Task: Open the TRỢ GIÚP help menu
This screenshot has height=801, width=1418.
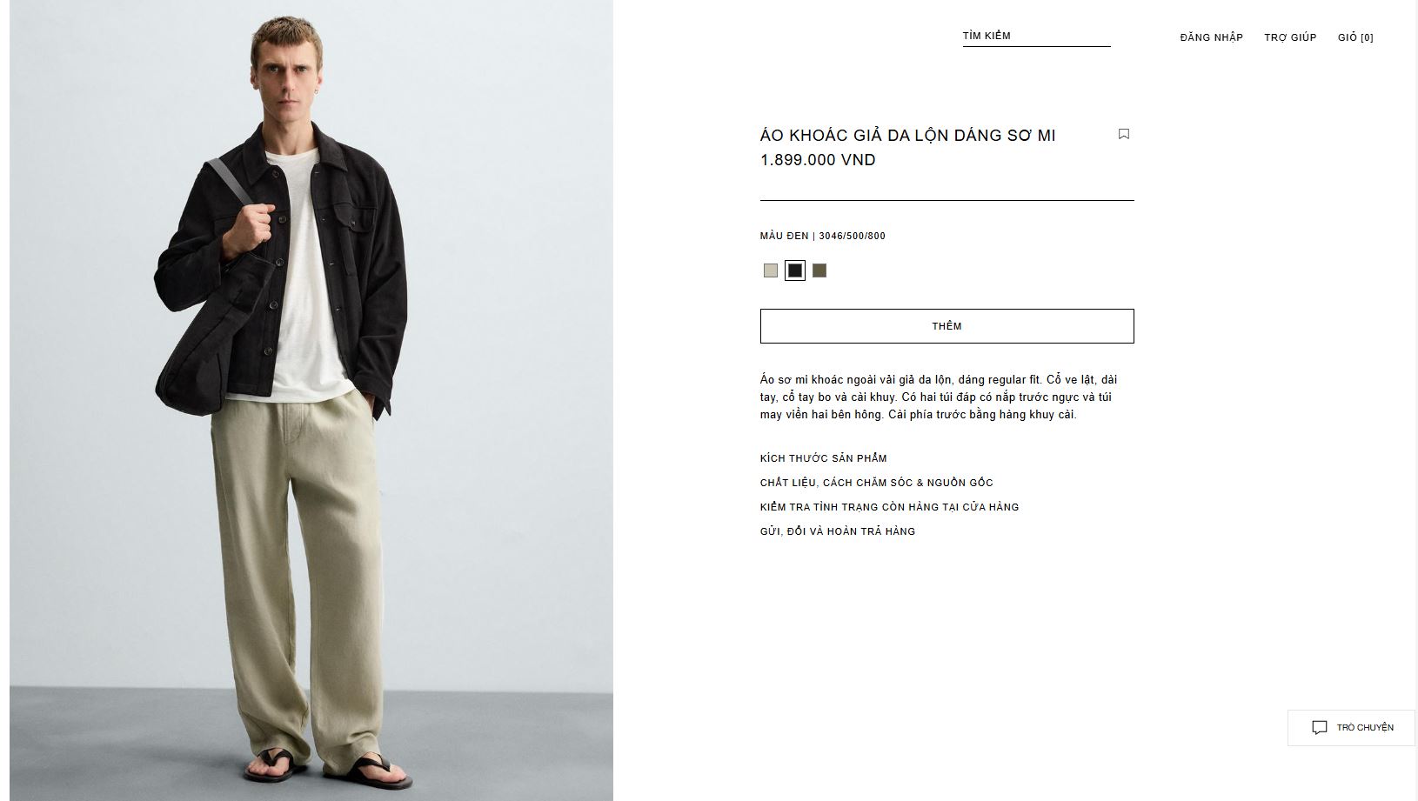Action: tap(1290, 37)
